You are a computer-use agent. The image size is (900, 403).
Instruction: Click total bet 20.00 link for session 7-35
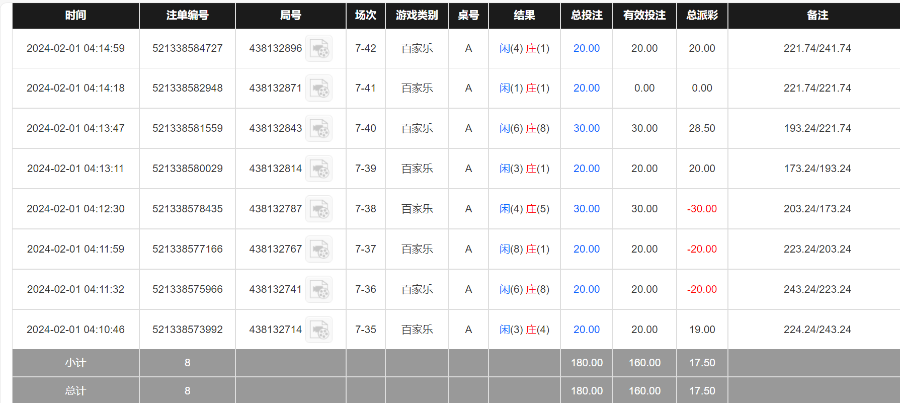(587, 330)
